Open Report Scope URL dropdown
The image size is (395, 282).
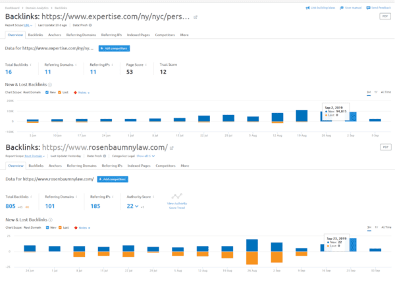(28, 26)
